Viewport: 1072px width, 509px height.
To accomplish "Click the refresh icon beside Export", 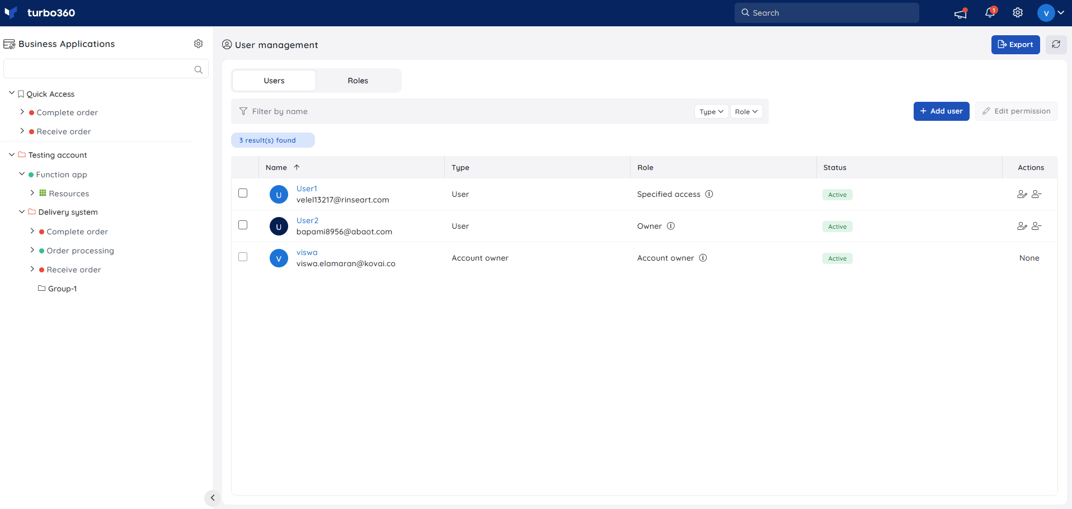I will (1056, 45).
